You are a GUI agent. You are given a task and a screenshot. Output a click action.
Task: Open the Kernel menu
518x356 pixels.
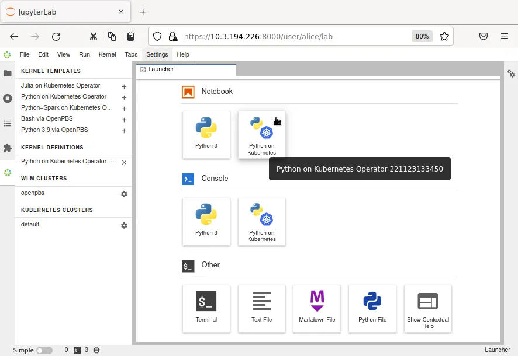(107, 54)
